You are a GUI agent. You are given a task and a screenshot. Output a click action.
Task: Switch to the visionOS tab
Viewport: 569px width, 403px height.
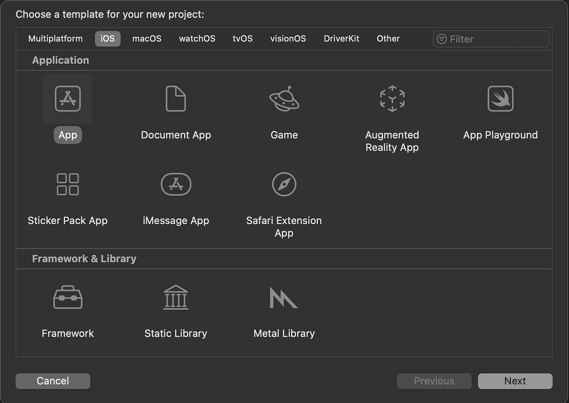pyautogui.click(x=288, y=39)
